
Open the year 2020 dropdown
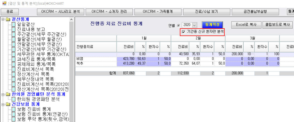pyautogui.click(x=195, y=25)
